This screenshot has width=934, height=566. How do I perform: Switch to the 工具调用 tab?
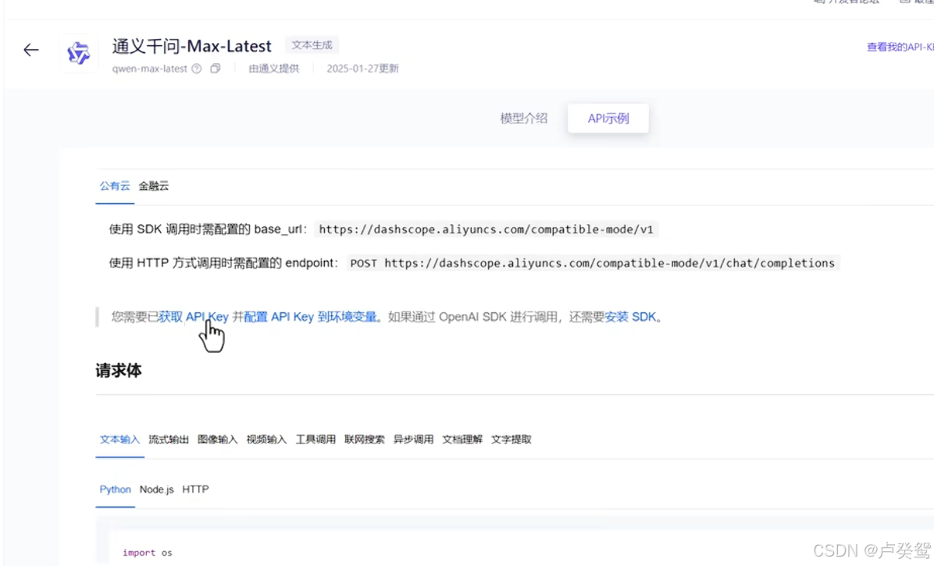[x=315, y=440]
